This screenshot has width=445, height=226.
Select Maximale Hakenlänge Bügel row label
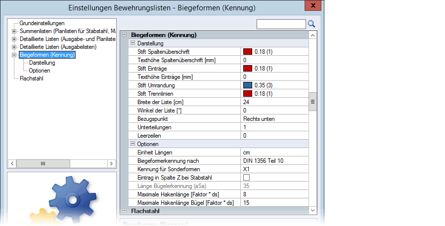[x=185, y=203]
